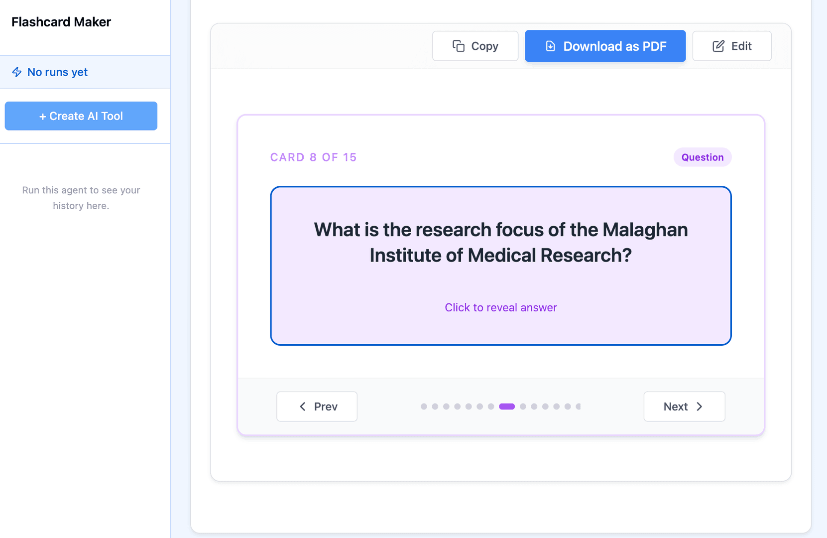Jump to the first card dot
Screen dimensions: 827x538
424,406
